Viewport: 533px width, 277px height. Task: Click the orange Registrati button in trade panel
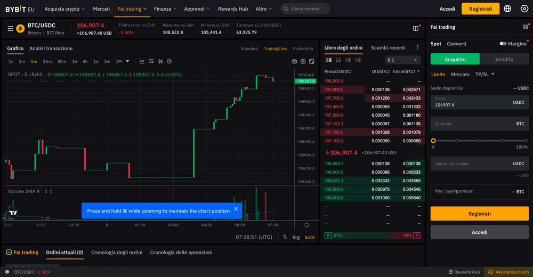[479, 214]
